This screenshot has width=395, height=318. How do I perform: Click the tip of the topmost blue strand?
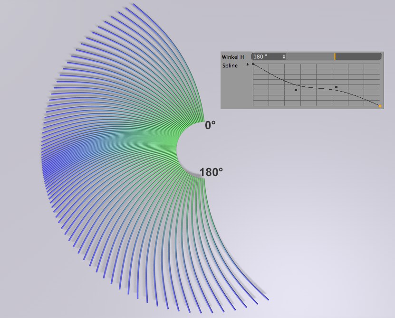[x=134, y=5]
